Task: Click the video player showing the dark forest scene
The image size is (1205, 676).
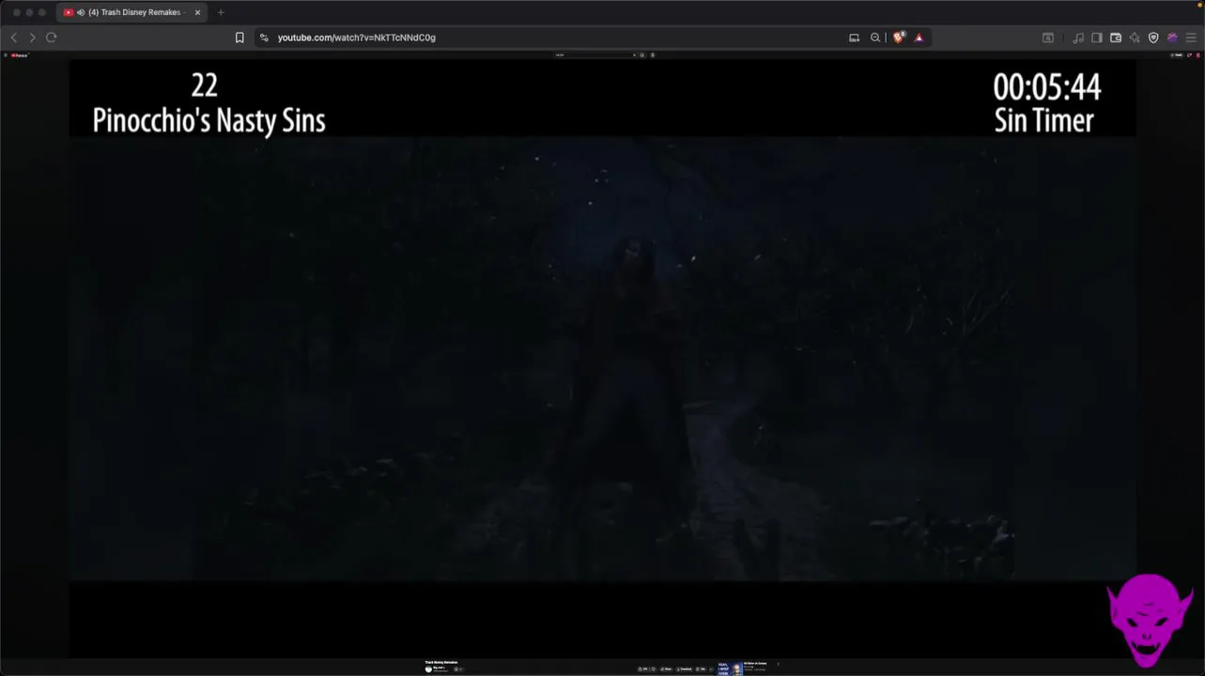Action: coord(602,357)
